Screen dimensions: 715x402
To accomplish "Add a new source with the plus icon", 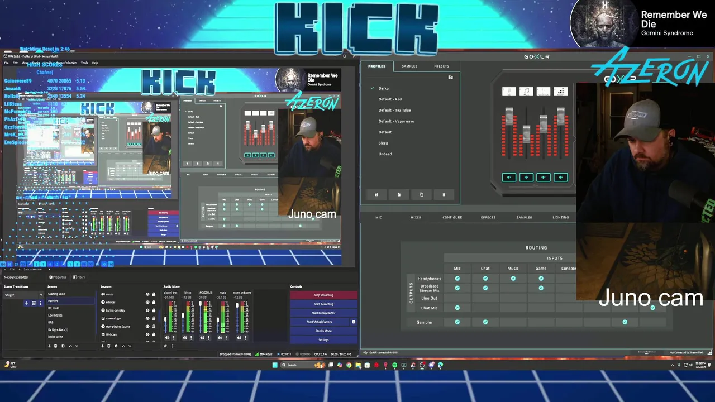I will tap(102, 346).
